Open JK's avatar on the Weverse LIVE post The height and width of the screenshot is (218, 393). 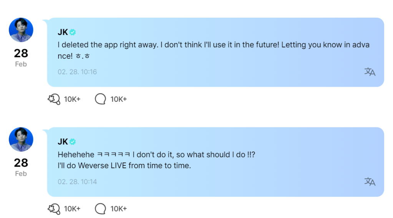[x=21, y=139]
